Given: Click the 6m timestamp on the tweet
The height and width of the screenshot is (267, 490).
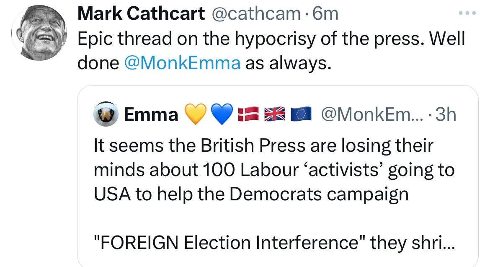Looking at the screenshot, I should [325, 15].
